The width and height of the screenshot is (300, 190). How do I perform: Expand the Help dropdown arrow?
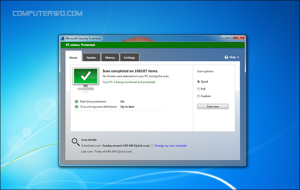pos(238,58)
